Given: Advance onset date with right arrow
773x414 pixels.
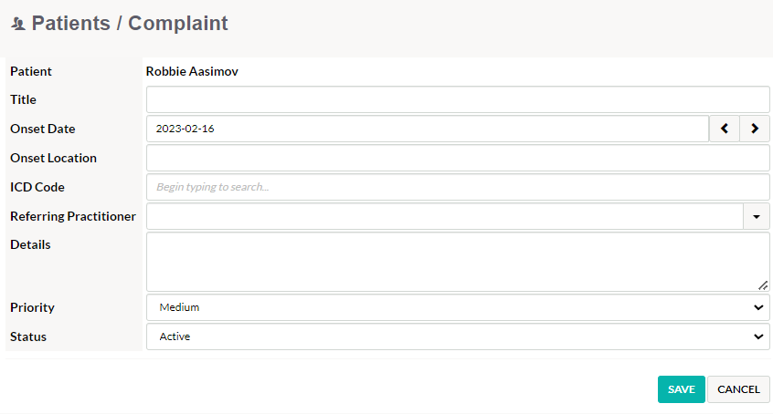Looking at the screenshot, I should 754,129.
